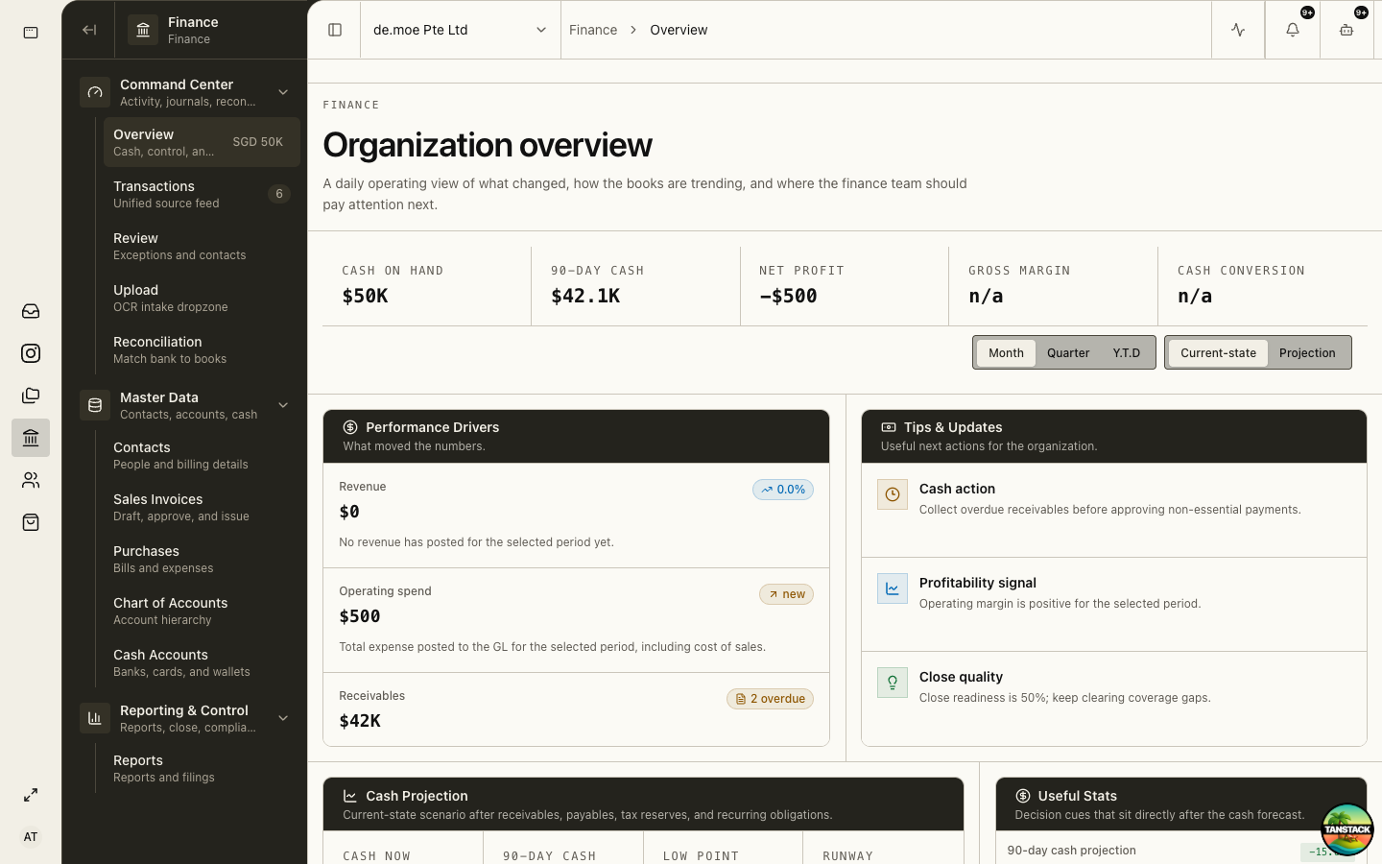Click Finance breadcrumb link
Screen dimensions: 1382x864
[593, 30]
